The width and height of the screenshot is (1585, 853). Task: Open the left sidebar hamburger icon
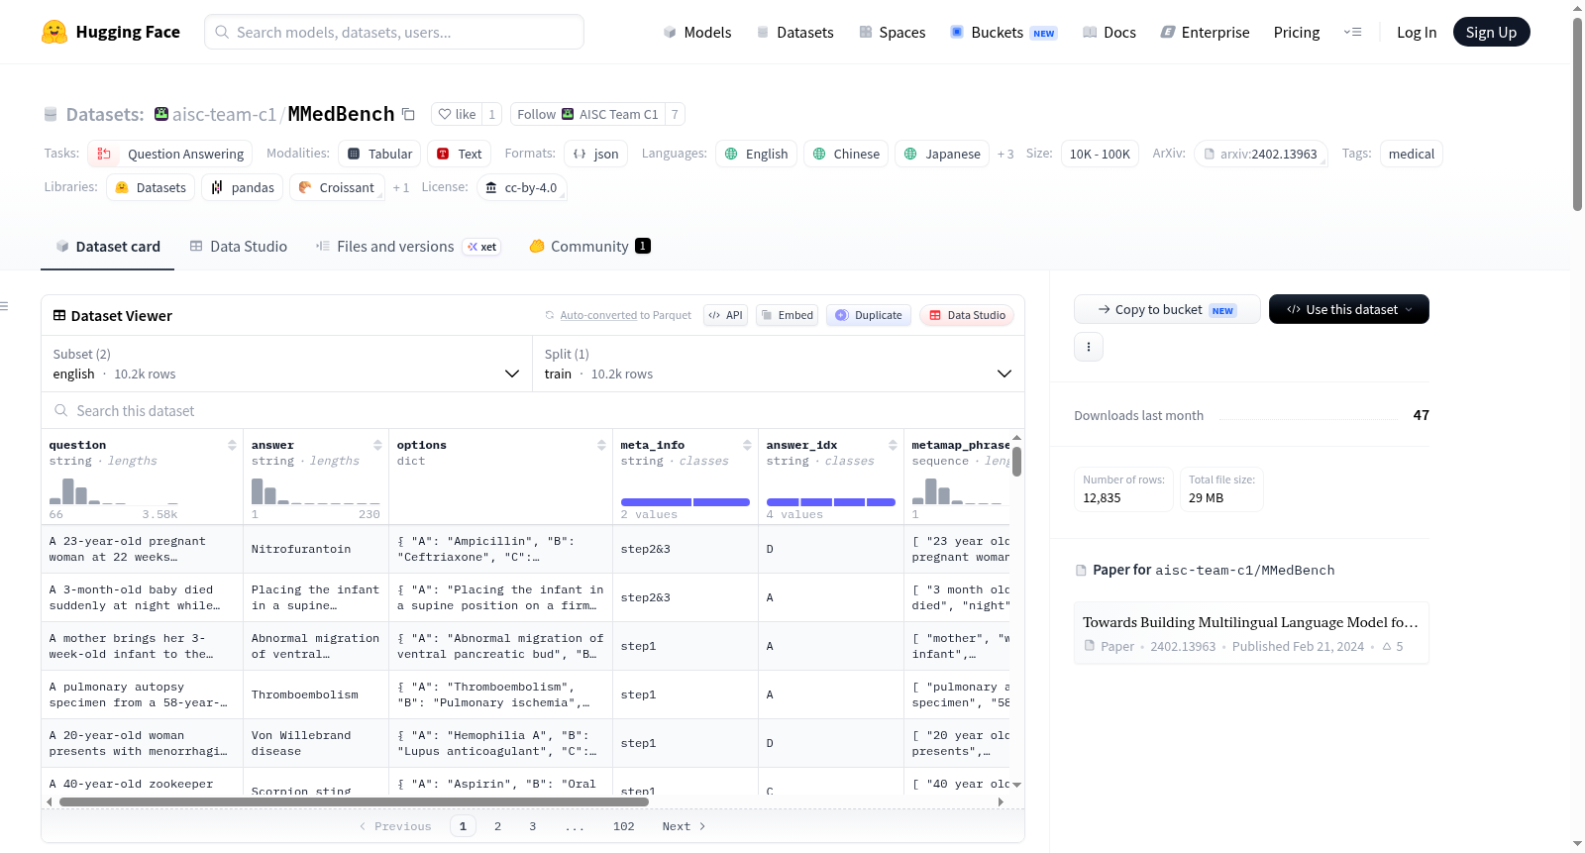coord(5,306)
